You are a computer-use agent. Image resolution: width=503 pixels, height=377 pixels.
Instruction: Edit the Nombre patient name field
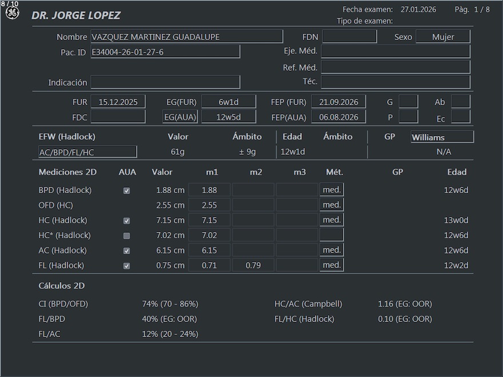point(186,37)
